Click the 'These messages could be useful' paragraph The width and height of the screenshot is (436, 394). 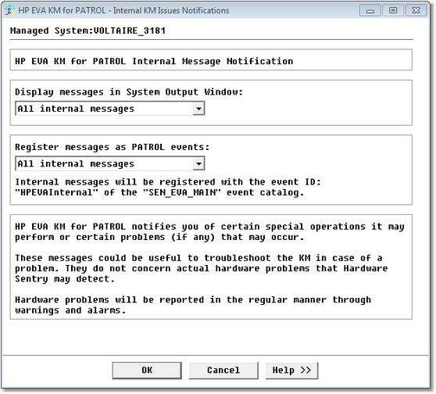pos(202,268)
